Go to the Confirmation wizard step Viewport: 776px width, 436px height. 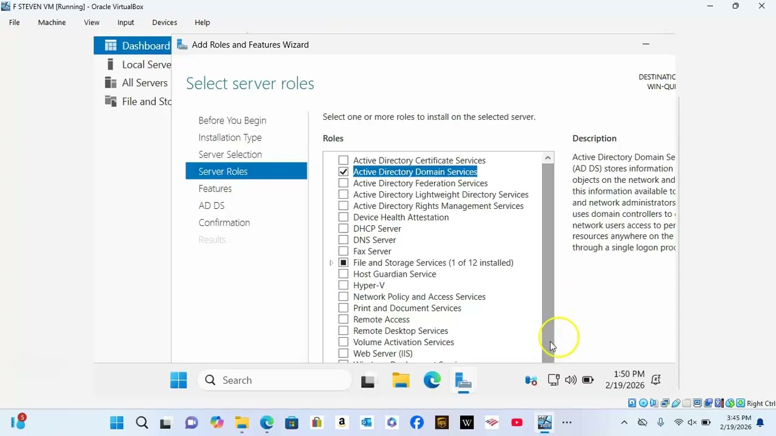click(x=224, y=222)
